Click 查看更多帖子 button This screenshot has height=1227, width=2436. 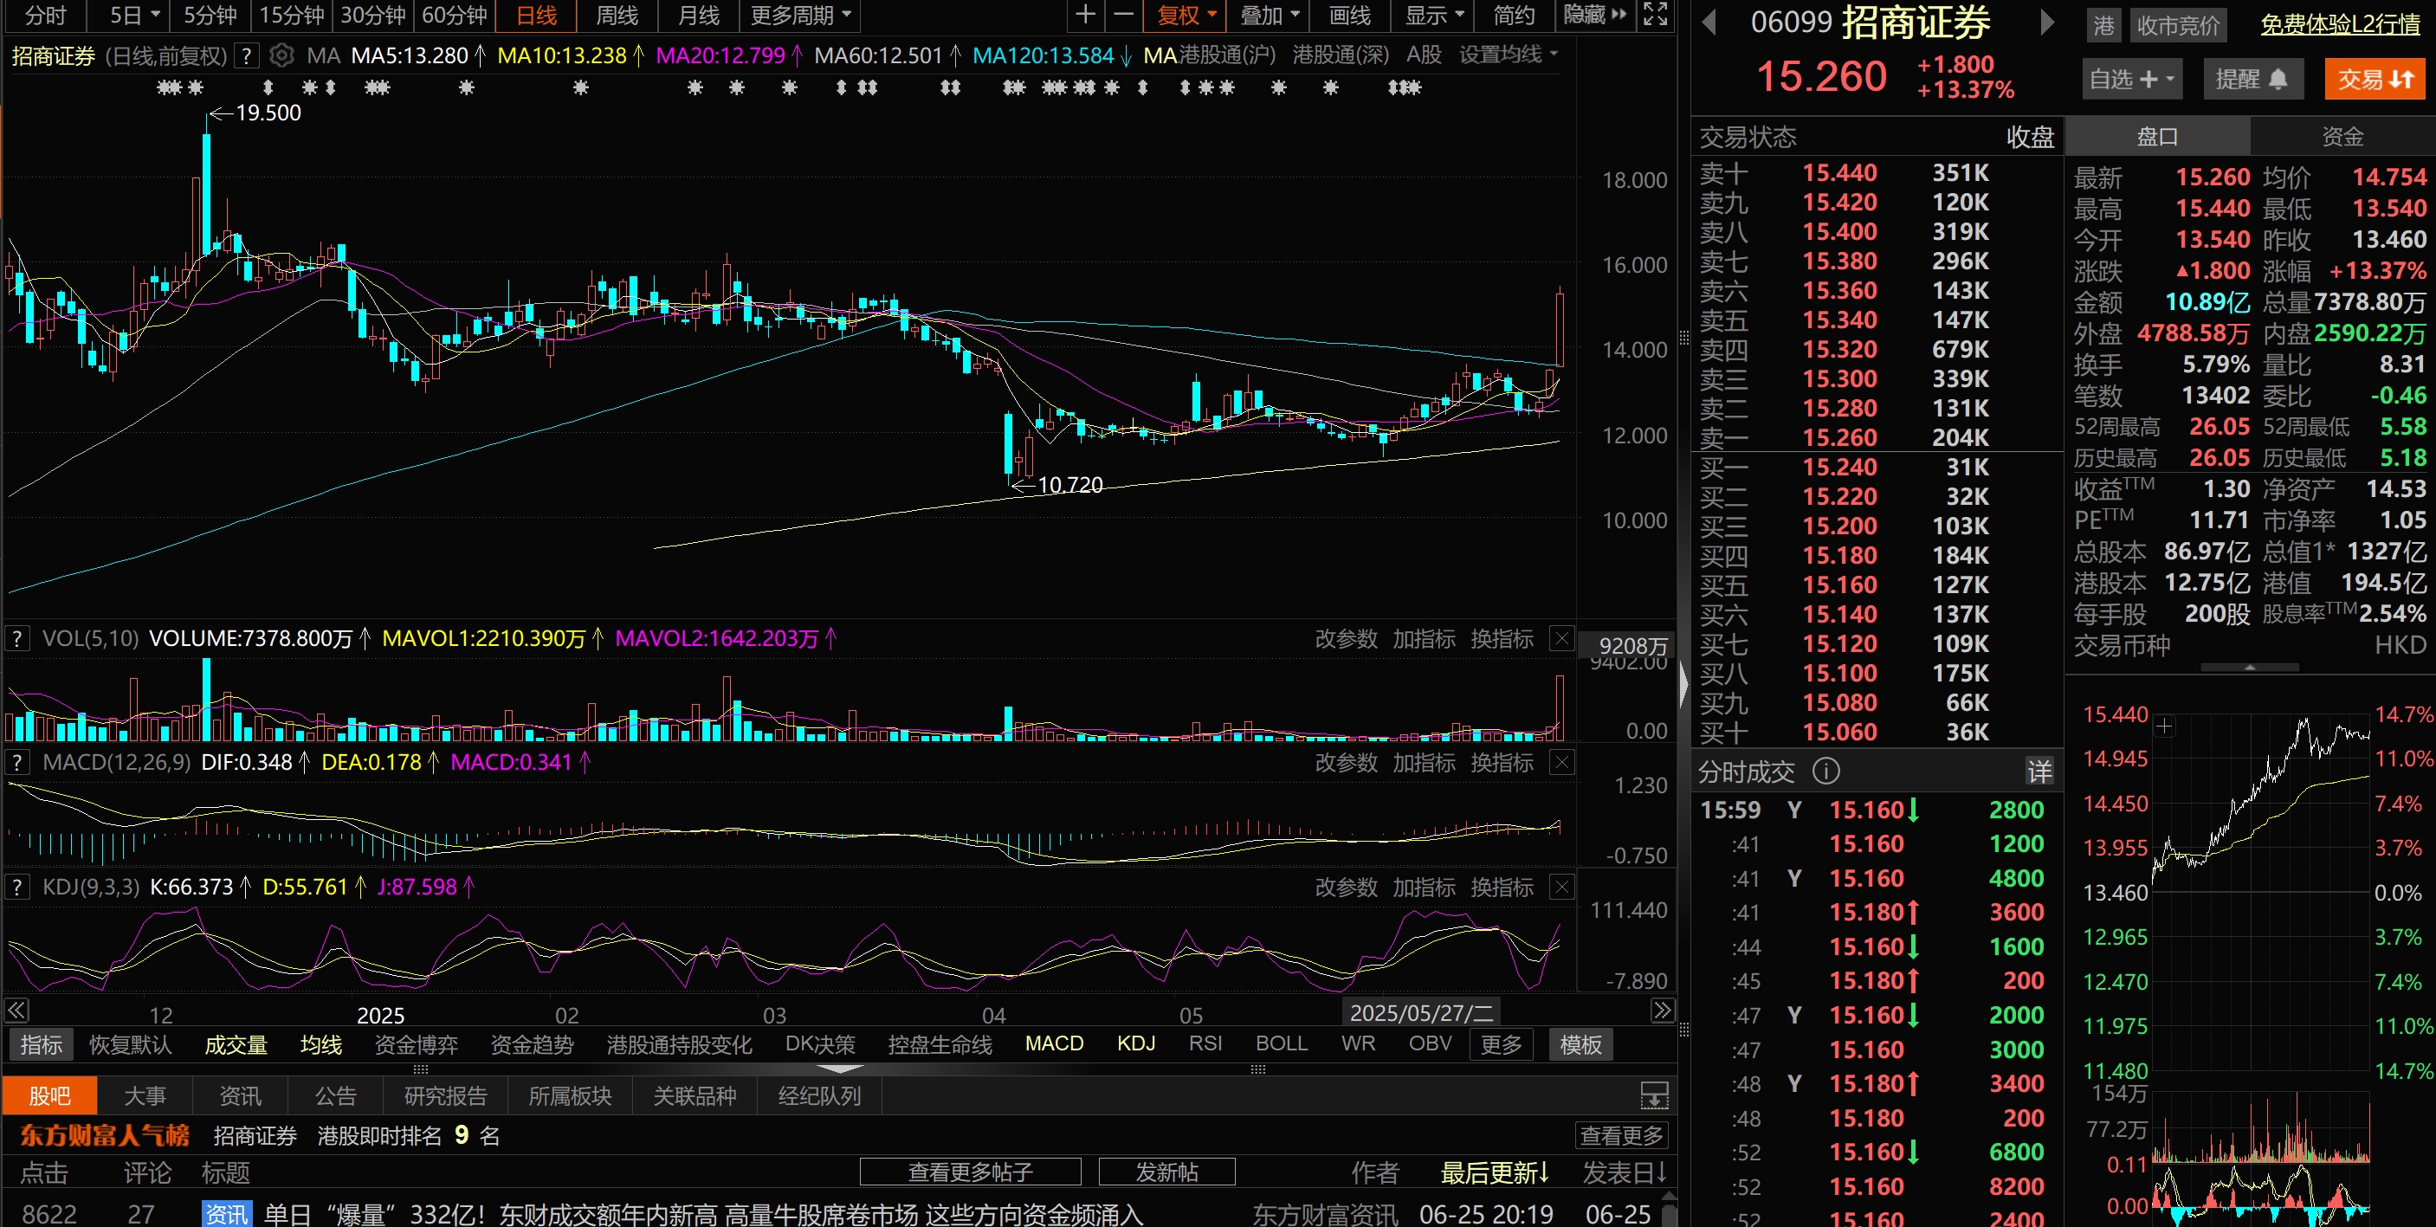(x=970, y=1172)
